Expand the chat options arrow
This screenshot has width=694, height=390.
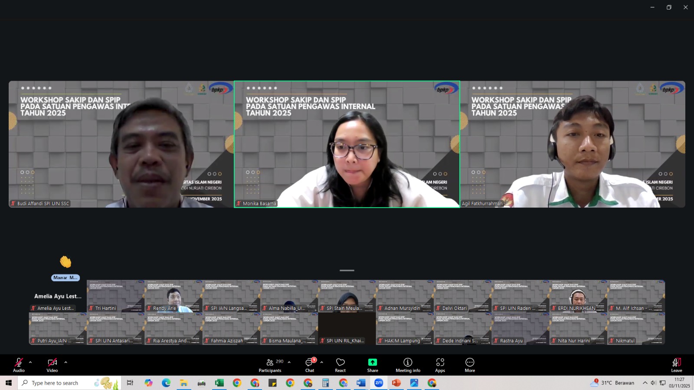point(322,362)
